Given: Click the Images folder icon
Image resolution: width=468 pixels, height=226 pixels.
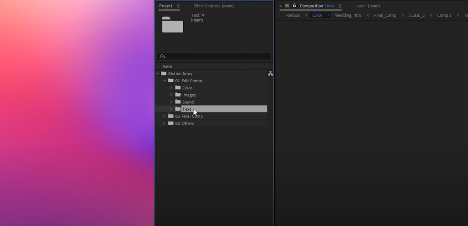Looking at the screenshot, I should 178,95.
